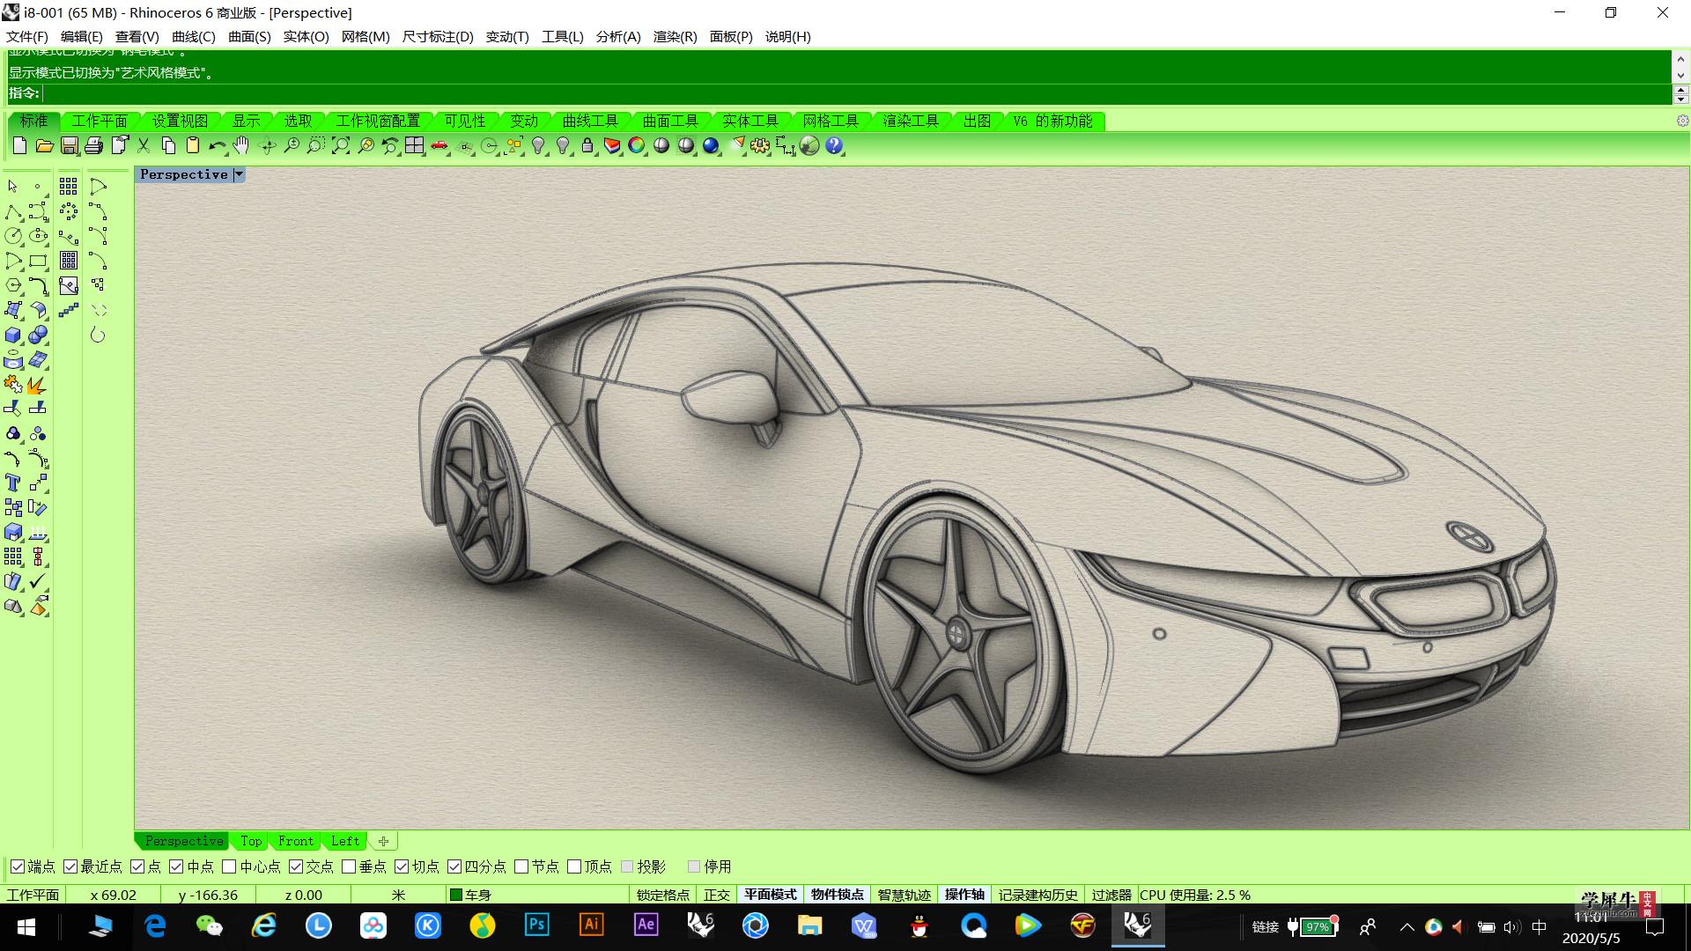Screen dimensions: 1691x951
Task: Click the 指令 command input field
Action: (856, 93)
